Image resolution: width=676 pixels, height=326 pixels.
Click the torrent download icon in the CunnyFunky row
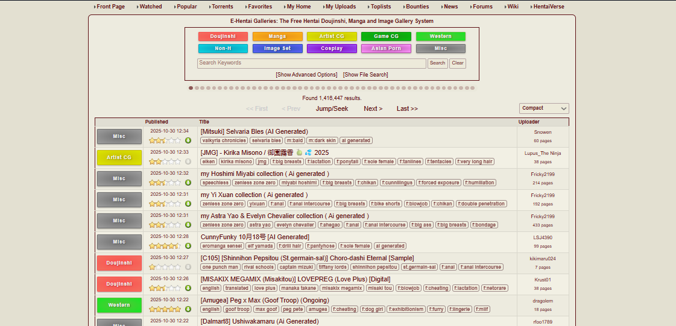click(x=188, y=246)
